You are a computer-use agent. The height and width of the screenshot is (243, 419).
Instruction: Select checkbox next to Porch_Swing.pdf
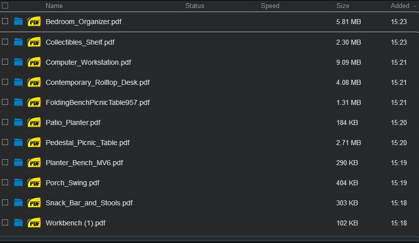[x=5, y=182]
